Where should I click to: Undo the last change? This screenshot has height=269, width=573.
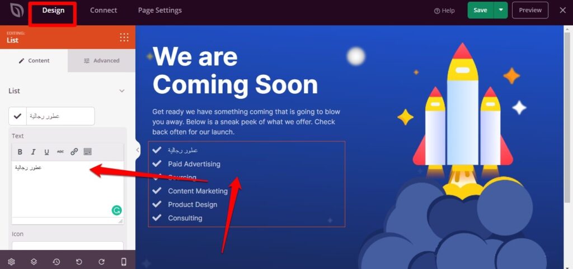coord(78,262)
